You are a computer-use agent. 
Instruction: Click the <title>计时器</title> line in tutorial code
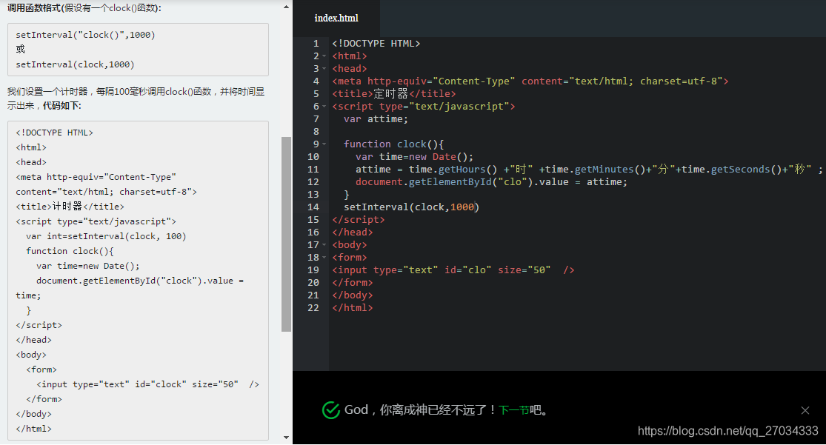(70, 207)
